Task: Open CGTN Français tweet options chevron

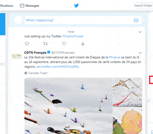Action: [x=140, y=53]
